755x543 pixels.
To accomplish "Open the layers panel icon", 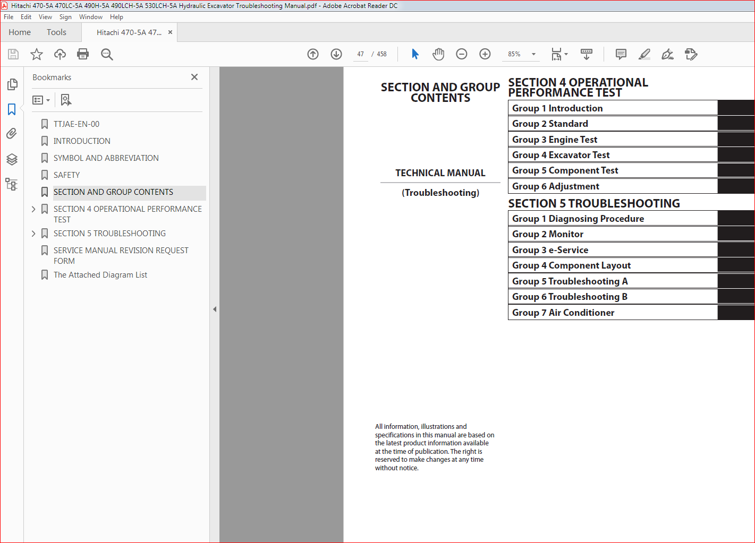I will tap(12, 159).
